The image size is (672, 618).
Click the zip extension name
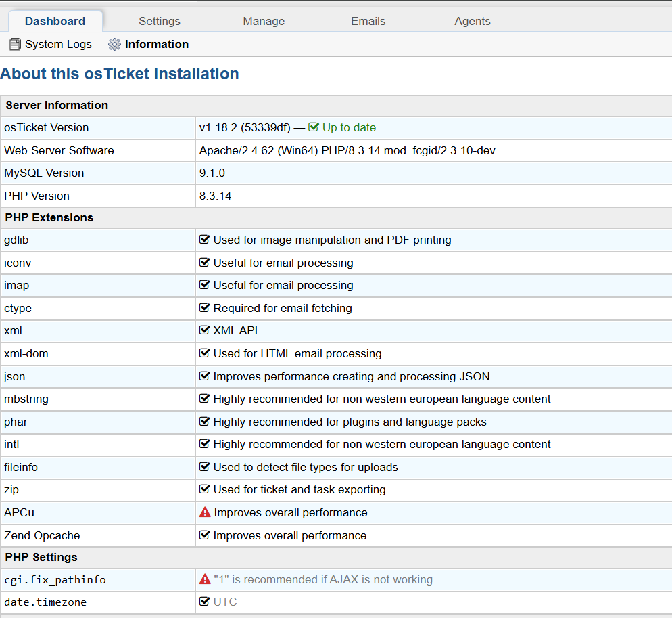pyautogui.click(x=11, y=490)
